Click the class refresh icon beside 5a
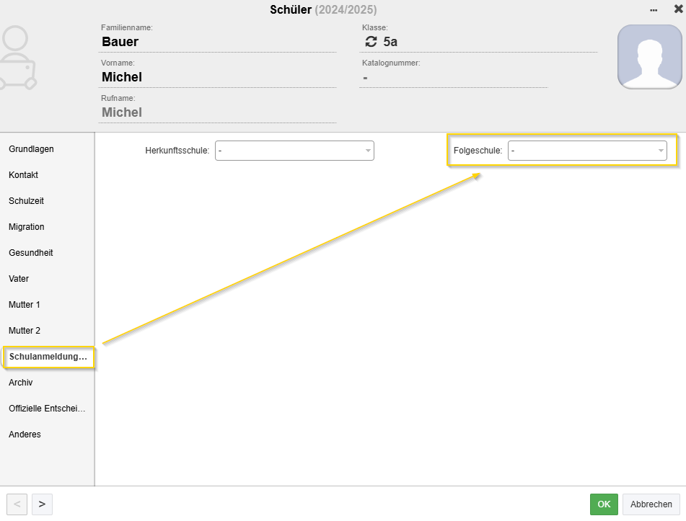The width and height of the screenshot is (686, 521). [x=371, y=42]
